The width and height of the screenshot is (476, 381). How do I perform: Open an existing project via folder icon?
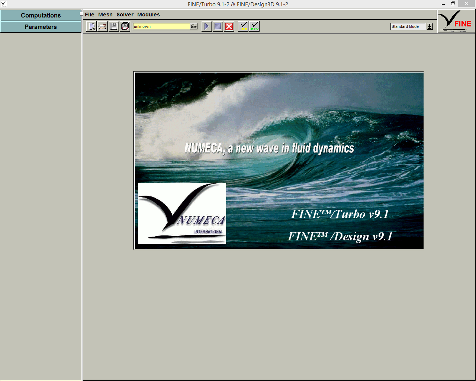coord(103,26)
